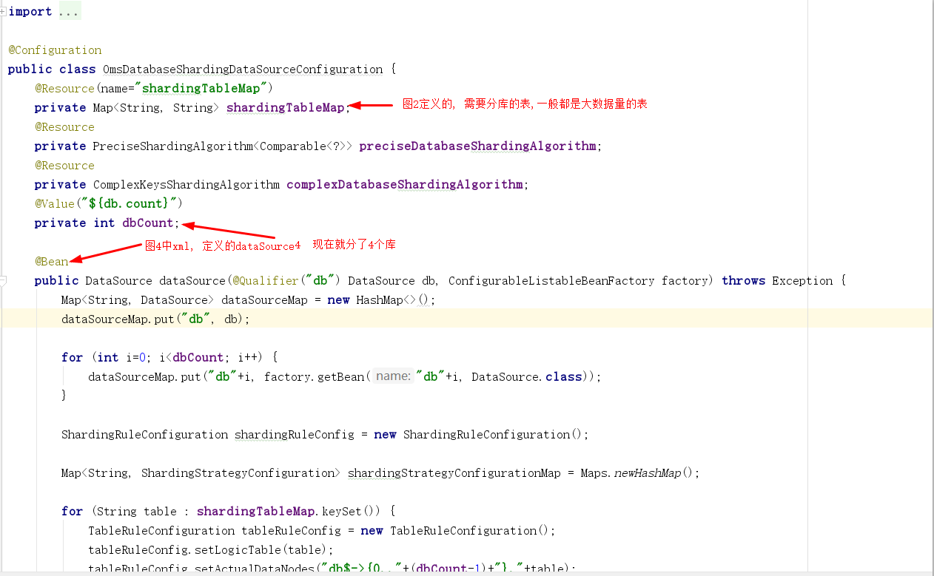Click the ShardingRuleConfiguration type name
Image resolution: width=934 pixels, height=576 pixels.
[x=144, y=435]
